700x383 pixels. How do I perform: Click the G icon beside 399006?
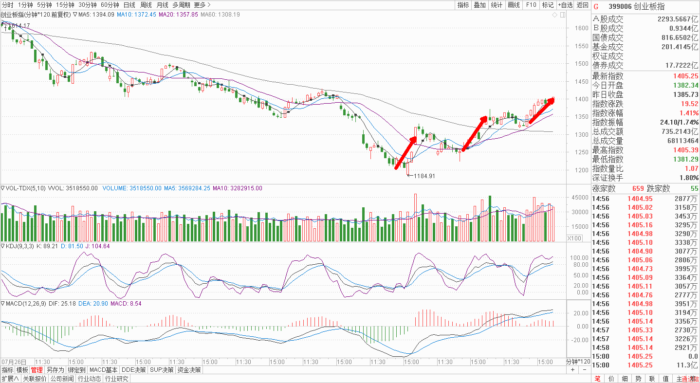596,6
